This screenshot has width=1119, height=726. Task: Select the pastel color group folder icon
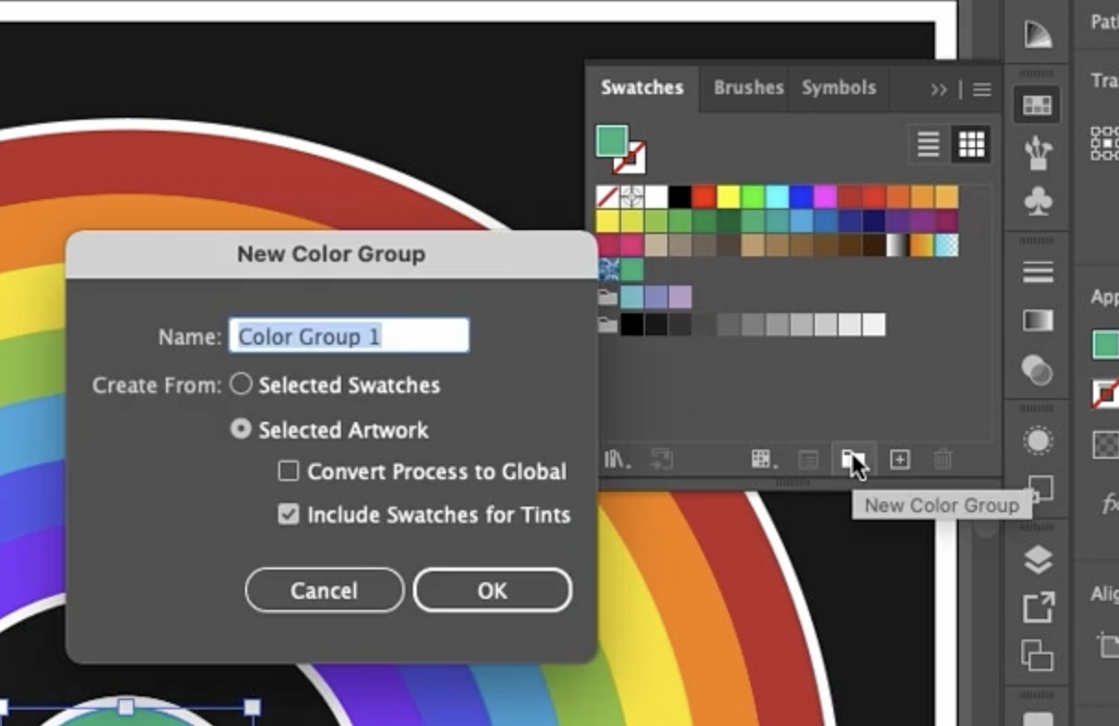pos(607,298)
